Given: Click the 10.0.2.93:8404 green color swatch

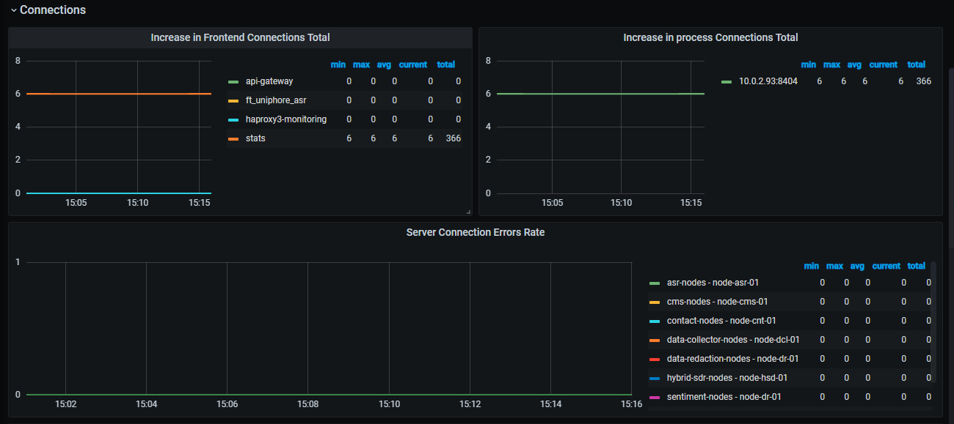Looking at the screenshot, I should [x=727, y=81].
